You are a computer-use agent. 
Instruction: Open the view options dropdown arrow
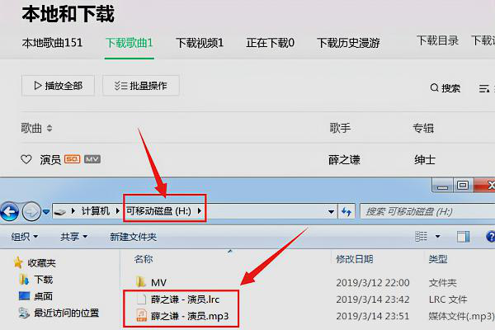437,237
